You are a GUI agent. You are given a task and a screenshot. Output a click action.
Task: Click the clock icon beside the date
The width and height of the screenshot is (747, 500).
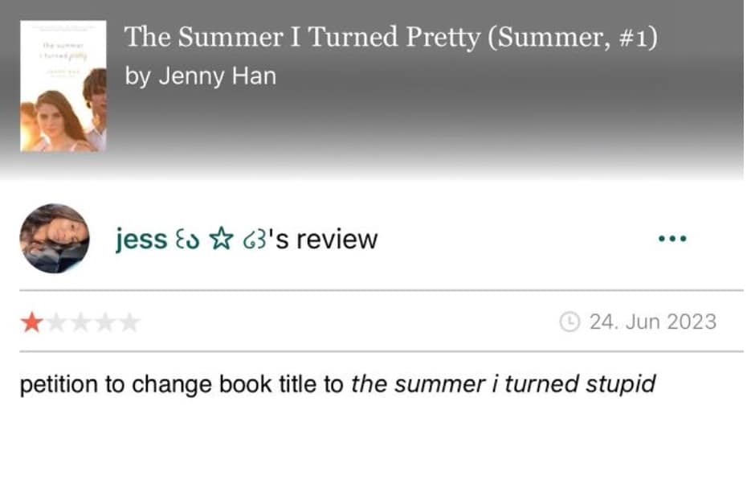point(569,322)
